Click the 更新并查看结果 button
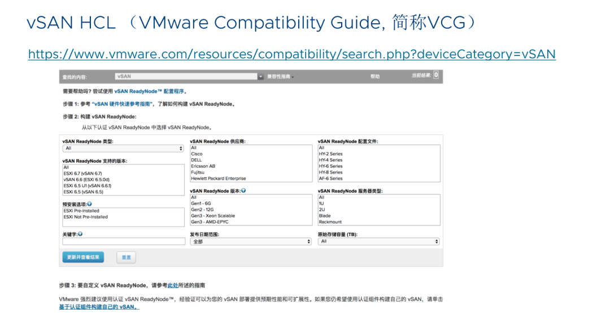The height and width of the screenshot is (313, 610). coord(83,257)
